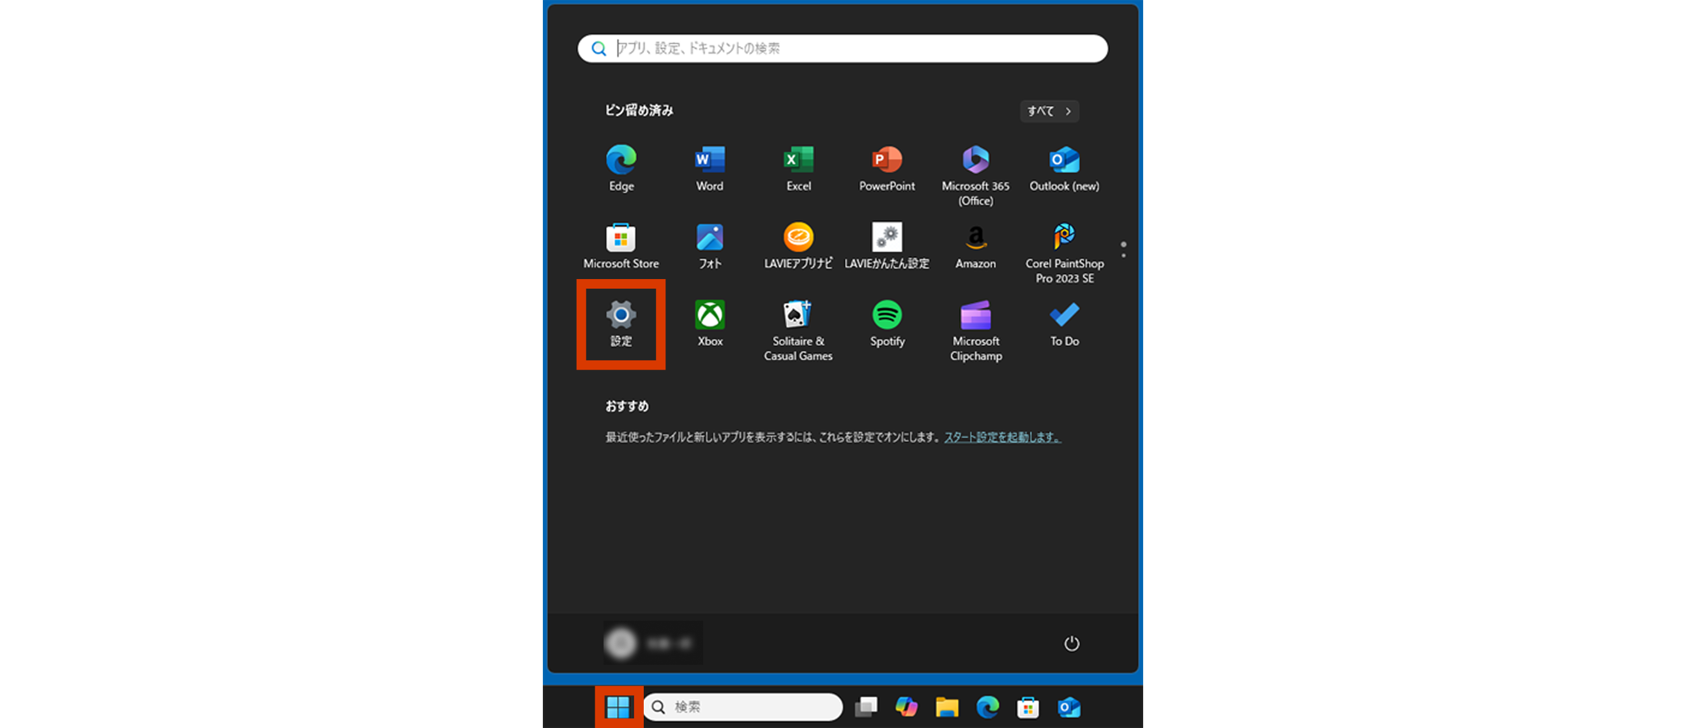Open Microsoft 365 (Office) app
1686x728 pixels.
(x=975, y=176)
